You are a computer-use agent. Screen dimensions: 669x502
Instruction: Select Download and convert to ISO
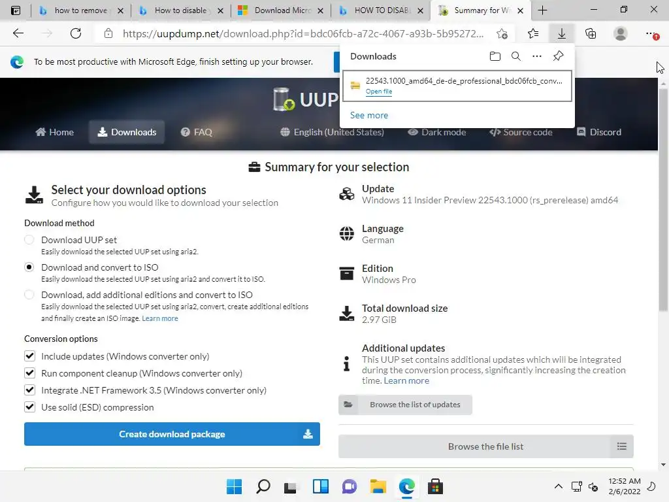(x=29, y=267)
